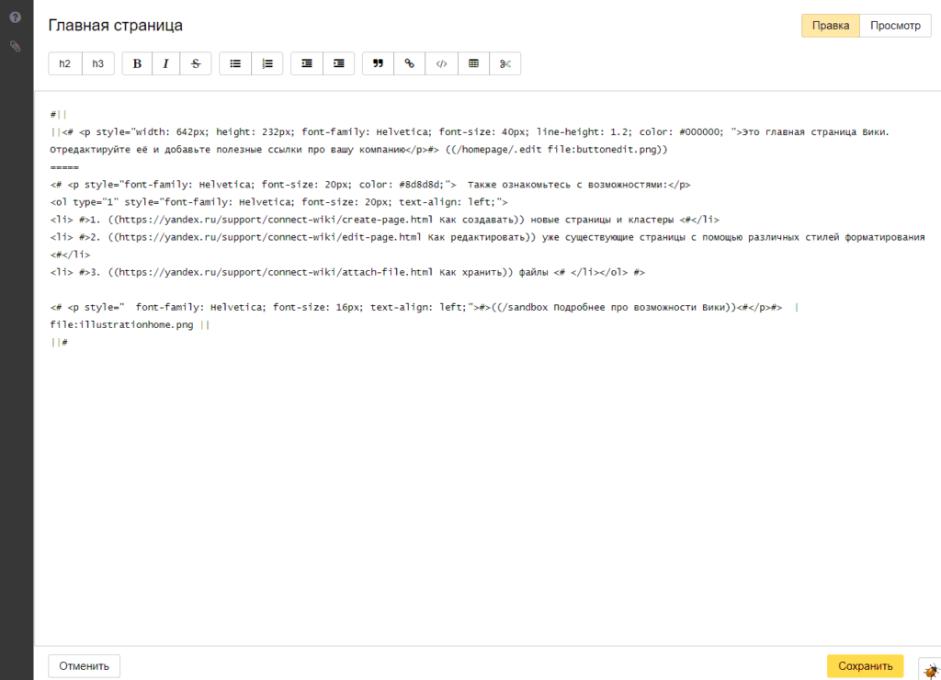
Task: Cancel editing with Отменить button
Action: click(x=85, y=666)
